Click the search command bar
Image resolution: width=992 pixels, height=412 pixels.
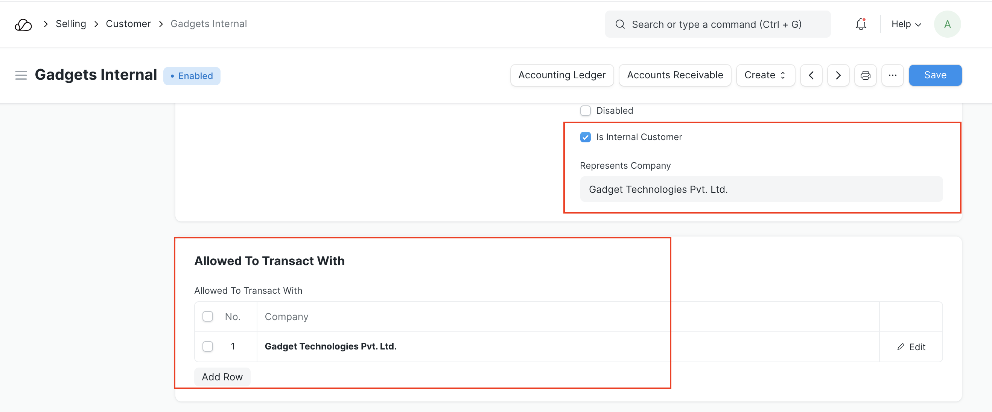717,24
